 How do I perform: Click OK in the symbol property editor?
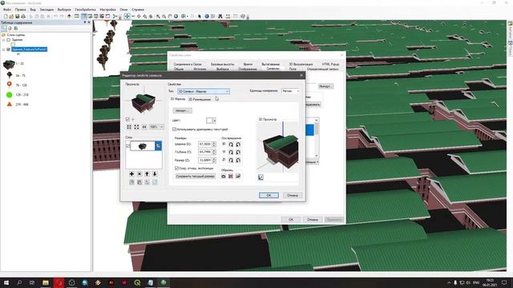coord(269,195)
